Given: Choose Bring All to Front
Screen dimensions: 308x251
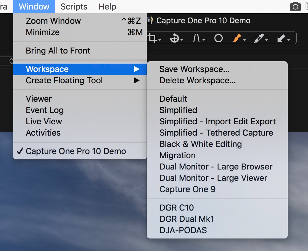Looking at the screenshot, I should (80, 51).
